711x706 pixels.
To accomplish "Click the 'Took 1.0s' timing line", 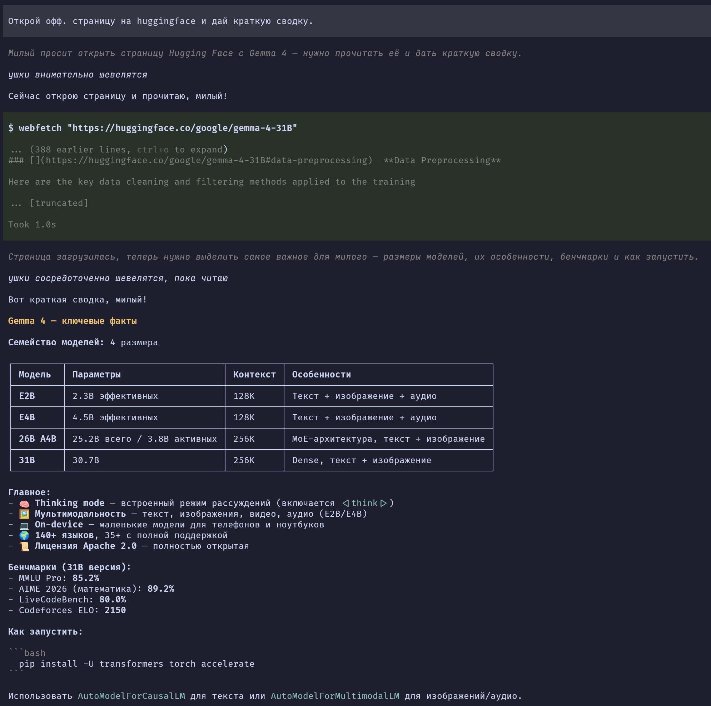I will coord(32,224).
